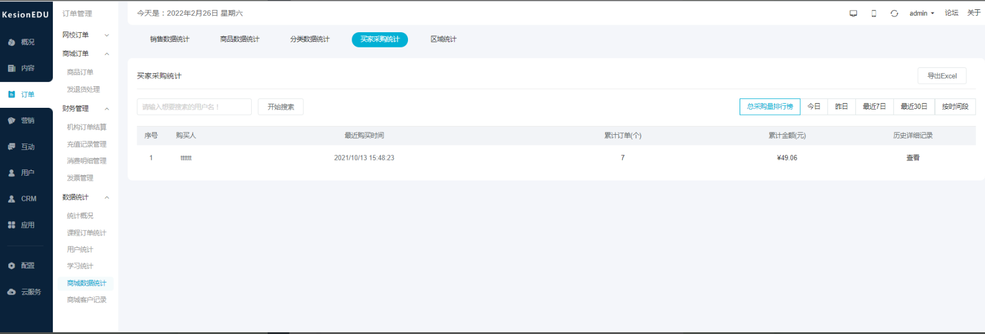Open 商城客户记录 in sidebar
This screenshot has height=334, width=985.
tap(87, 299)
